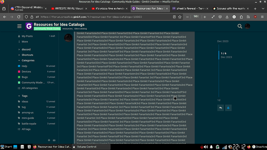The width and height of the screenshot is (267, 150).
Task: Open the forum sidebar hamburger menu
Action: coord(19,26)
